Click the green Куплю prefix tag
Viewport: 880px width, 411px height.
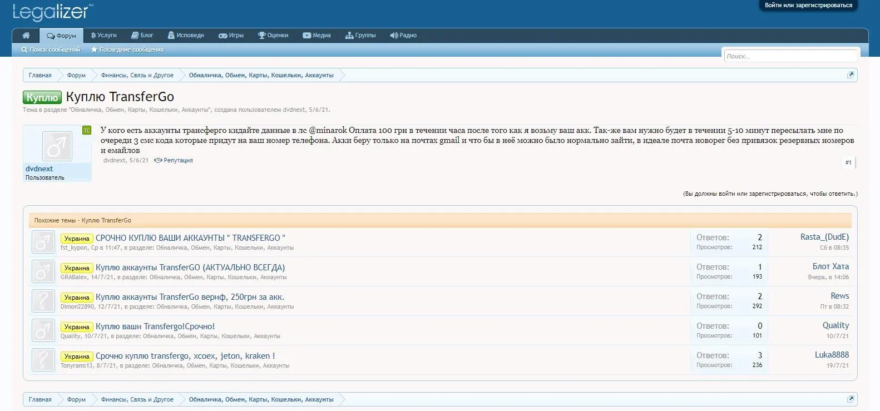click(x=42, y=97)
